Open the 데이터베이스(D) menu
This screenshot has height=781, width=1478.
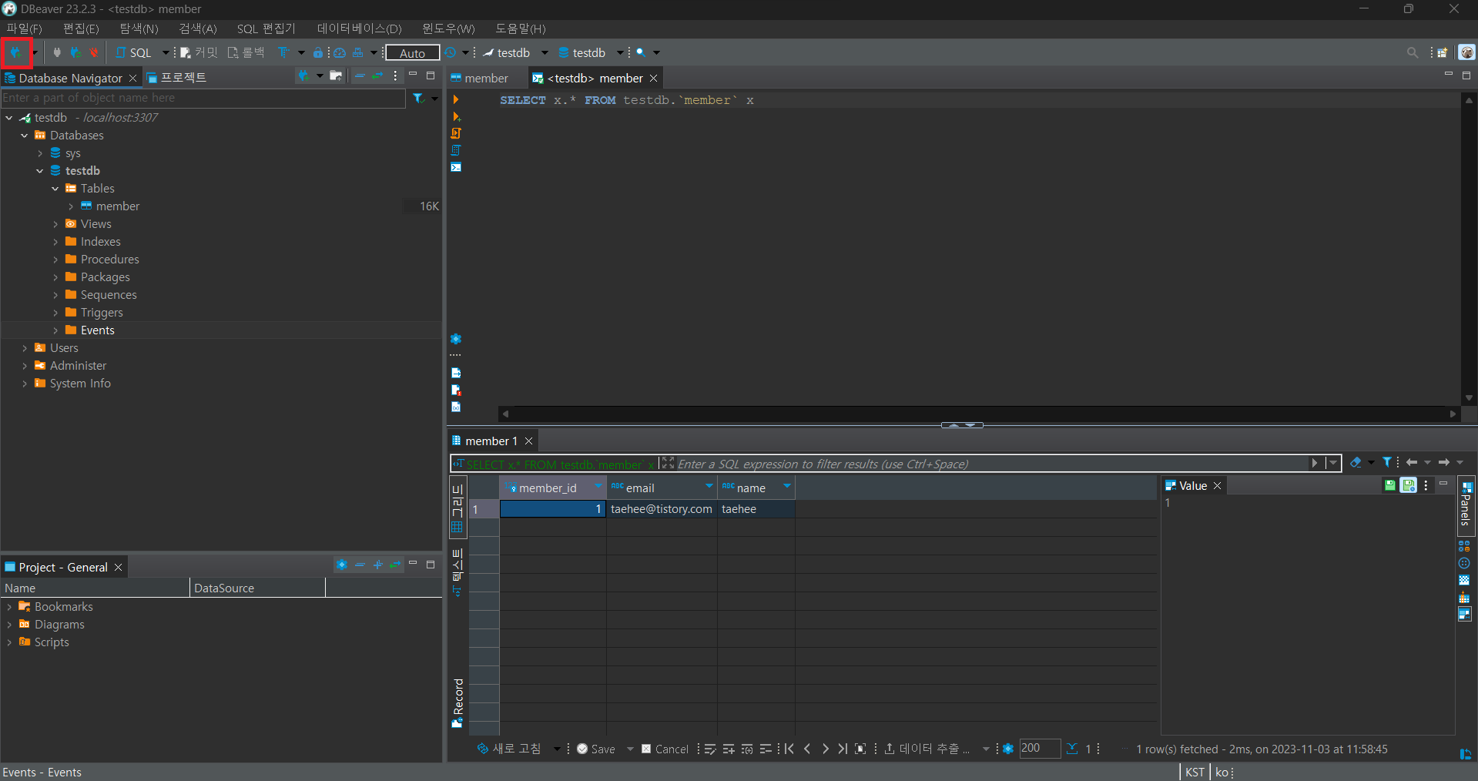click(360, 28)
